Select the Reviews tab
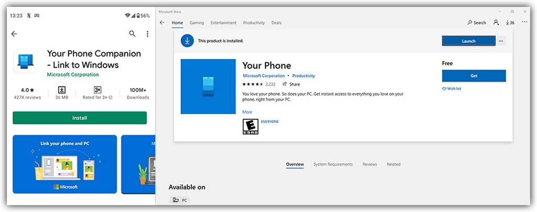Screen dimensions: 537x212 [370, 164]
